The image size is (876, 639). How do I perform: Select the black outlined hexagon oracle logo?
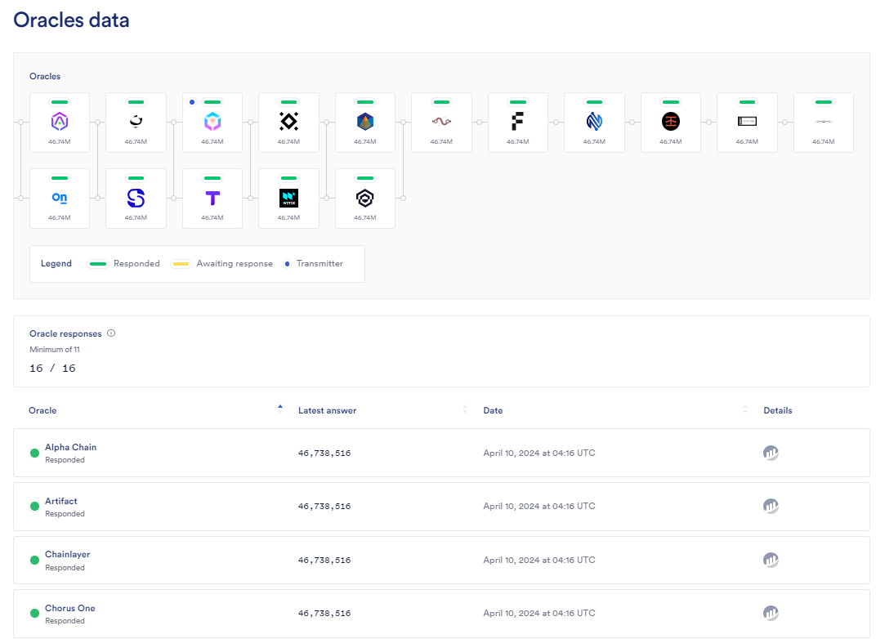click(365, 198)
